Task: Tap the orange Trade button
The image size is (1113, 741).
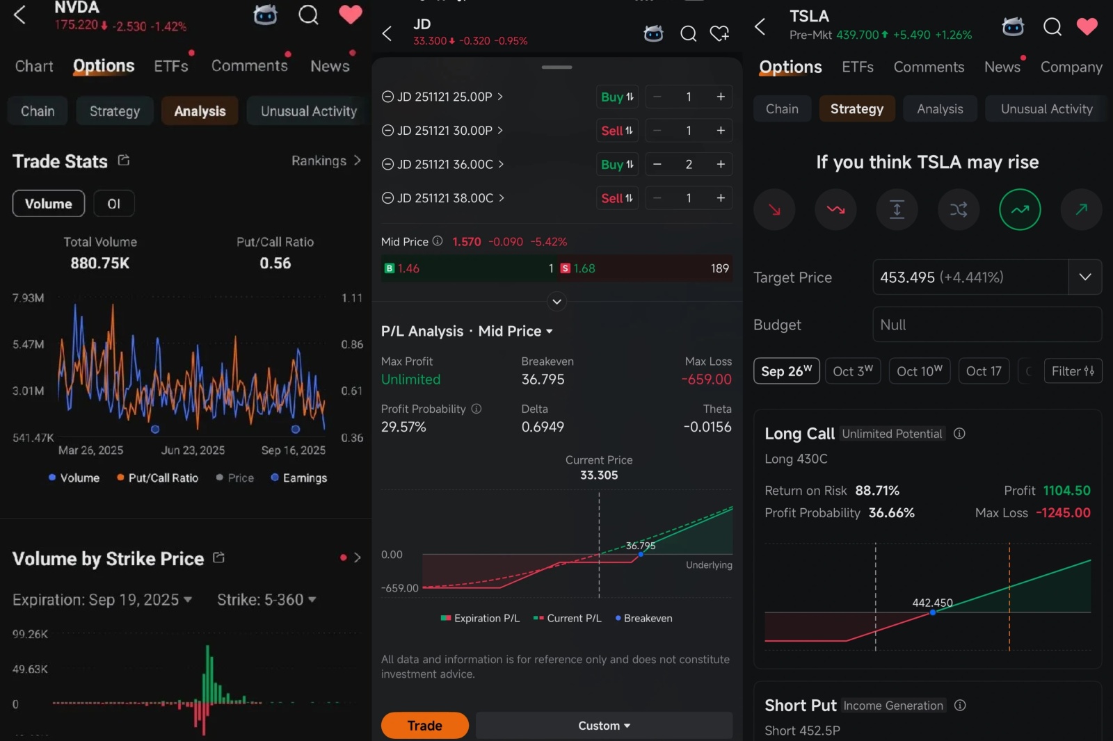Action: pos(424,725)
